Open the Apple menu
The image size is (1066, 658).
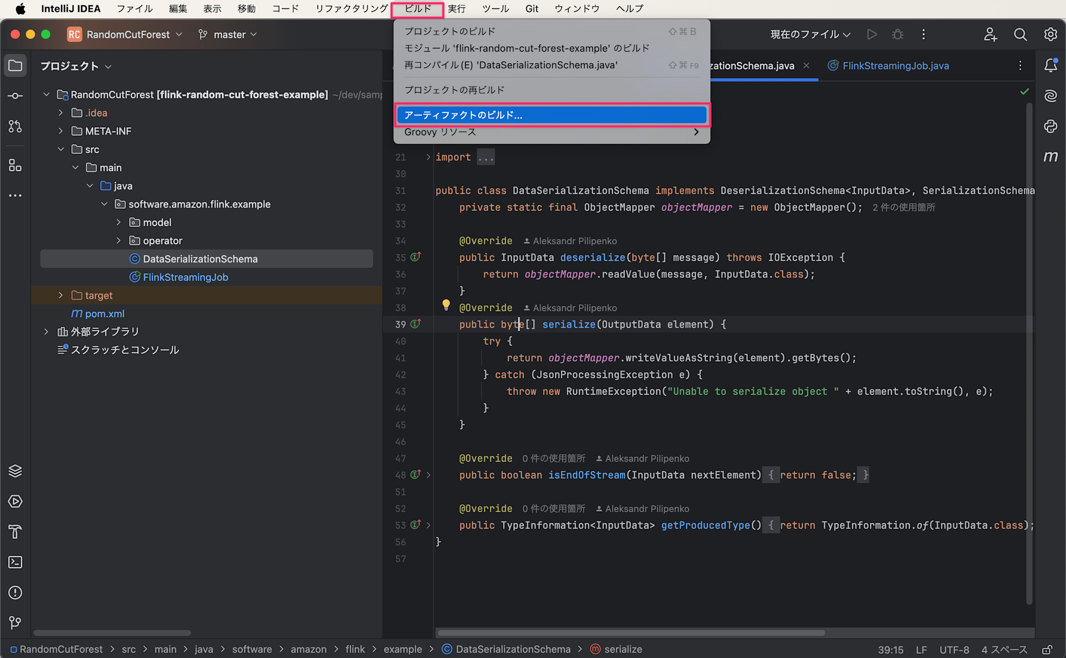coord(20,9)
